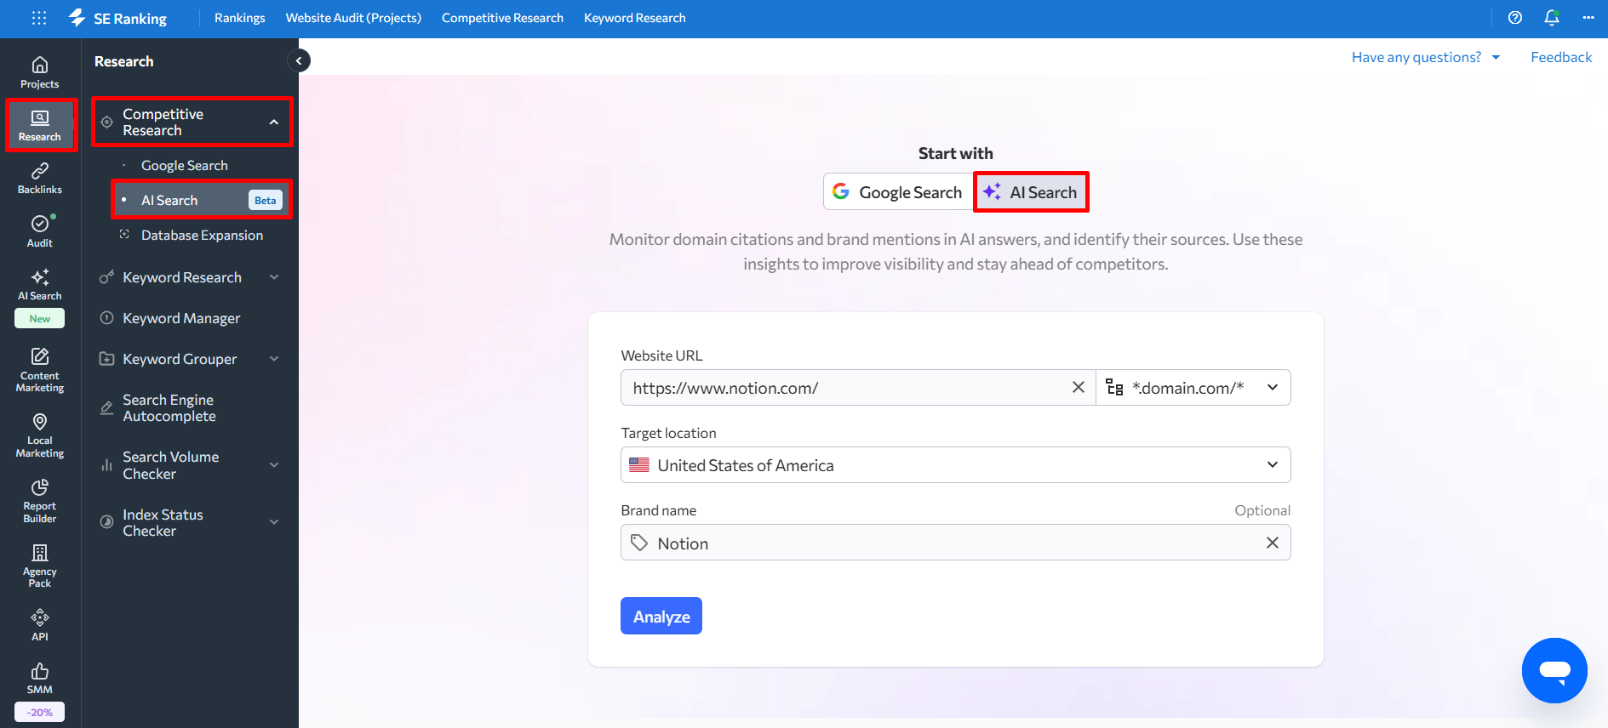Click the Analyze button
The width and height of the screenshot is (1608, 728).
[661, 616]
